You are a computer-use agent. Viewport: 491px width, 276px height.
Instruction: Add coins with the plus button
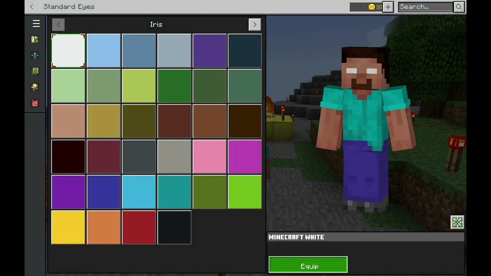click(x=388, y=7)
